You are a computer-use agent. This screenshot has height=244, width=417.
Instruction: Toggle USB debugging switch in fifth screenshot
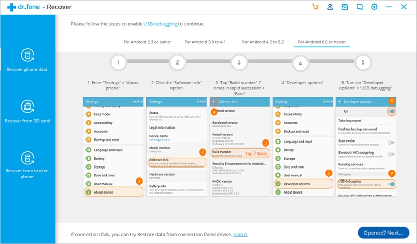[391, 184]
